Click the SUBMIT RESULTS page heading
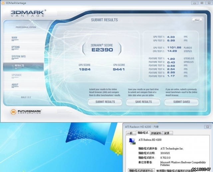Screen dimensions: 213x172 (x=104, y=20)
